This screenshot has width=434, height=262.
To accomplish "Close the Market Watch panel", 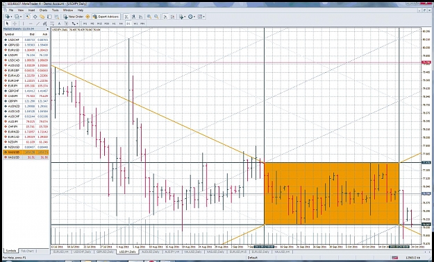I will point(47,29).
